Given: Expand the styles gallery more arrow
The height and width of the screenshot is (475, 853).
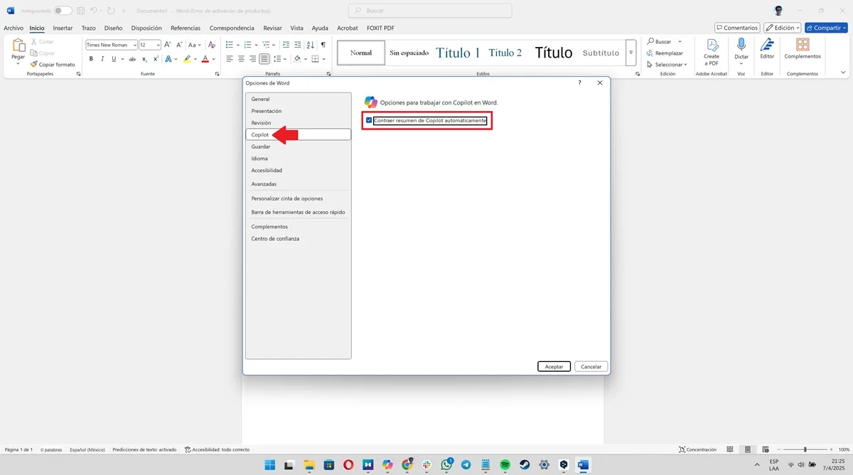Looking at the screenshot, I should click(x=631, y=53).
